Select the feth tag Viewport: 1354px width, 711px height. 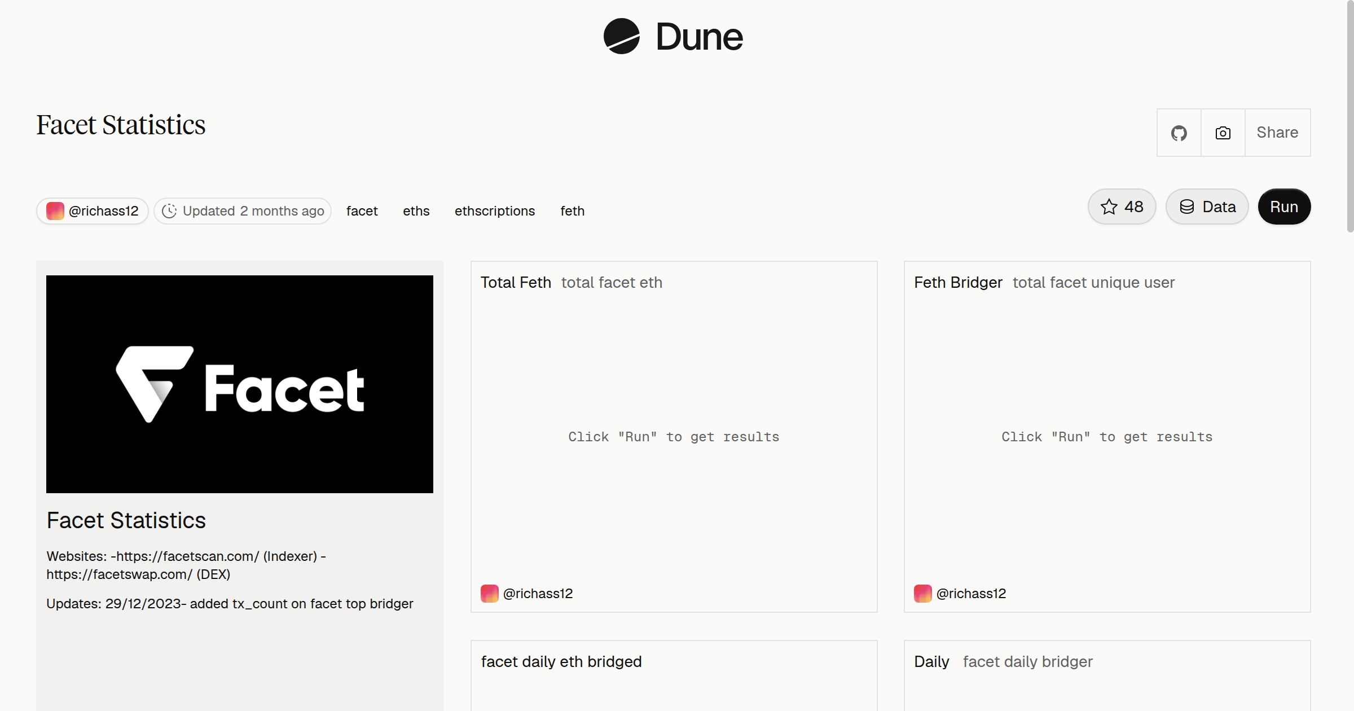572,211
